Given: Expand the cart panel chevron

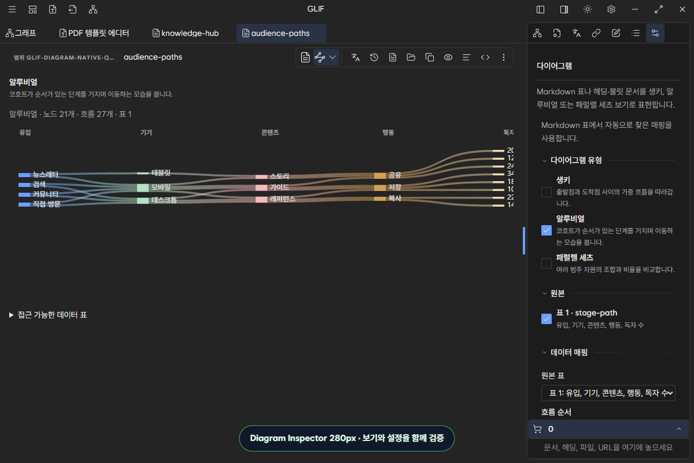Looking at the screenshot, I should [x=678, y=429].
